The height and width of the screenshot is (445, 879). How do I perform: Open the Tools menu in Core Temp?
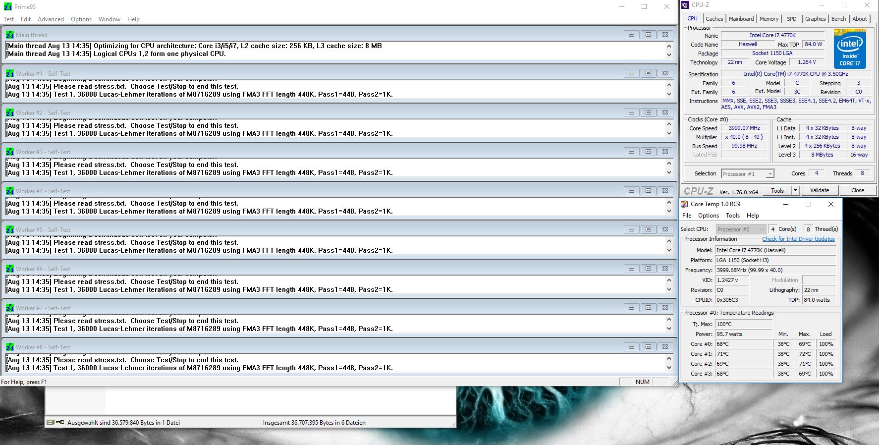click(733, 216)
